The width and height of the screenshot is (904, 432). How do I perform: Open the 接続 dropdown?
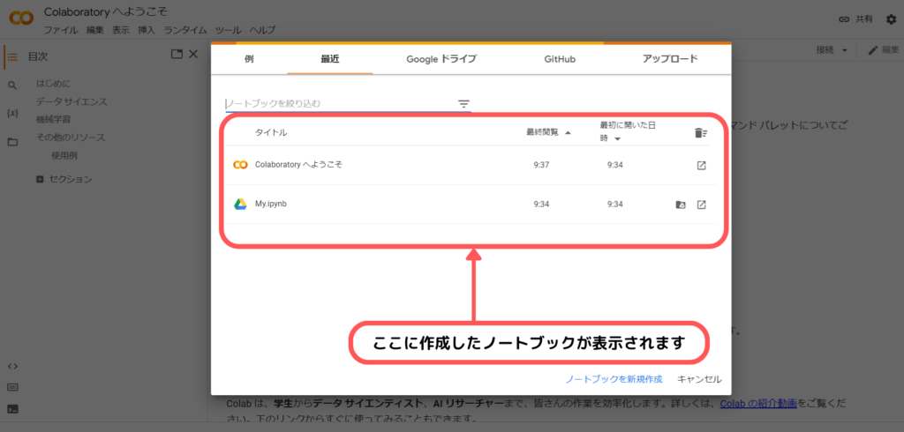832,50
